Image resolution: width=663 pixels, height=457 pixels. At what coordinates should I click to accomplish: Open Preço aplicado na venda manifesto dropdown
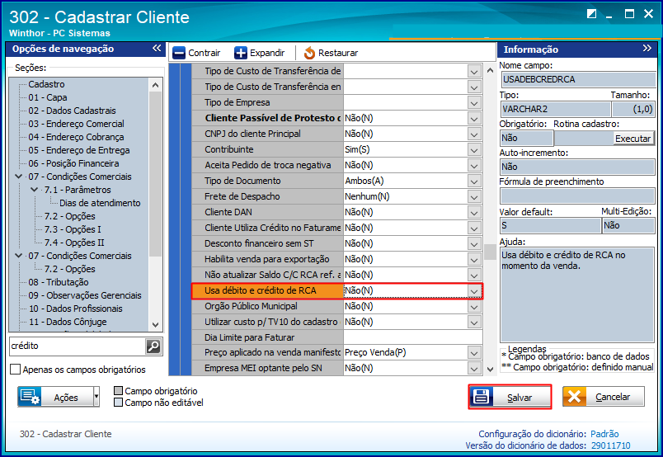tap(474, 353)
